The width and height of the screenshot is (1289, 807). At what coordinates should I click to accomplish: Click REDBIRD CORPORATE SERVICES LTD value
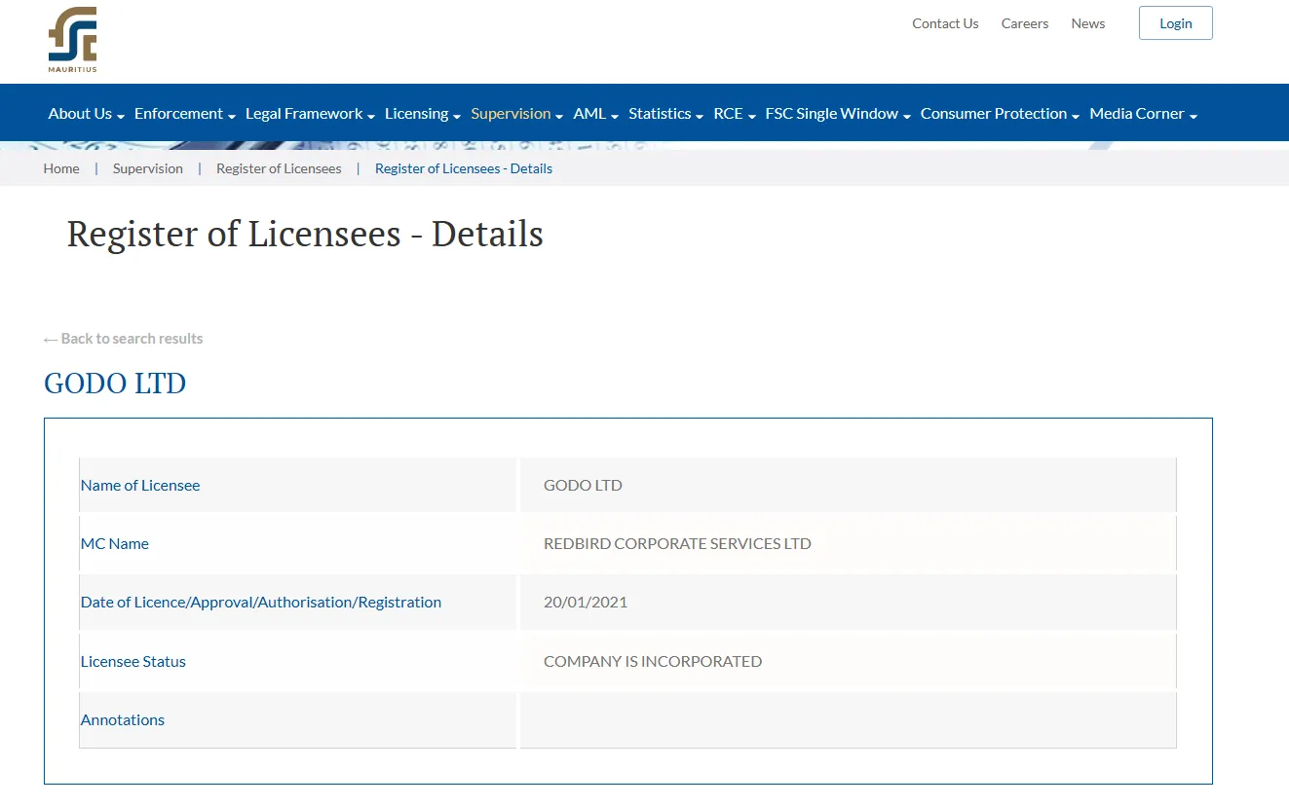(x=677, y=543)
